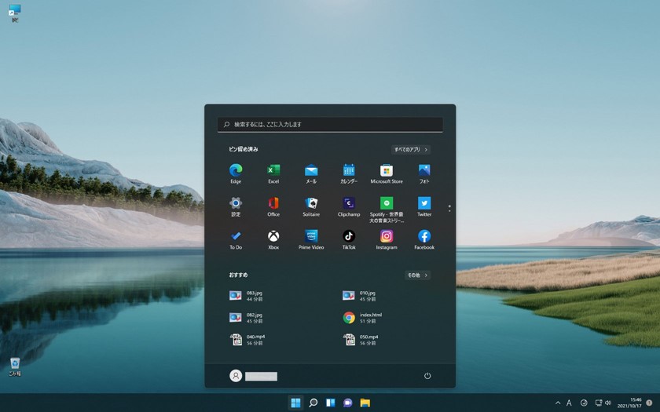Screen dimensions: 660x412
Task: Show hidden tray icons chevron
Action: point(558,403)
